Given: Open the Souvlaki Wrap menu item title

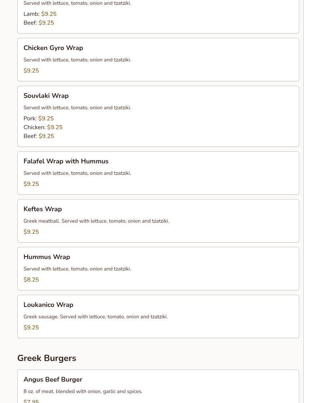Looking at the screenshot, I should (x=46, y=96).
